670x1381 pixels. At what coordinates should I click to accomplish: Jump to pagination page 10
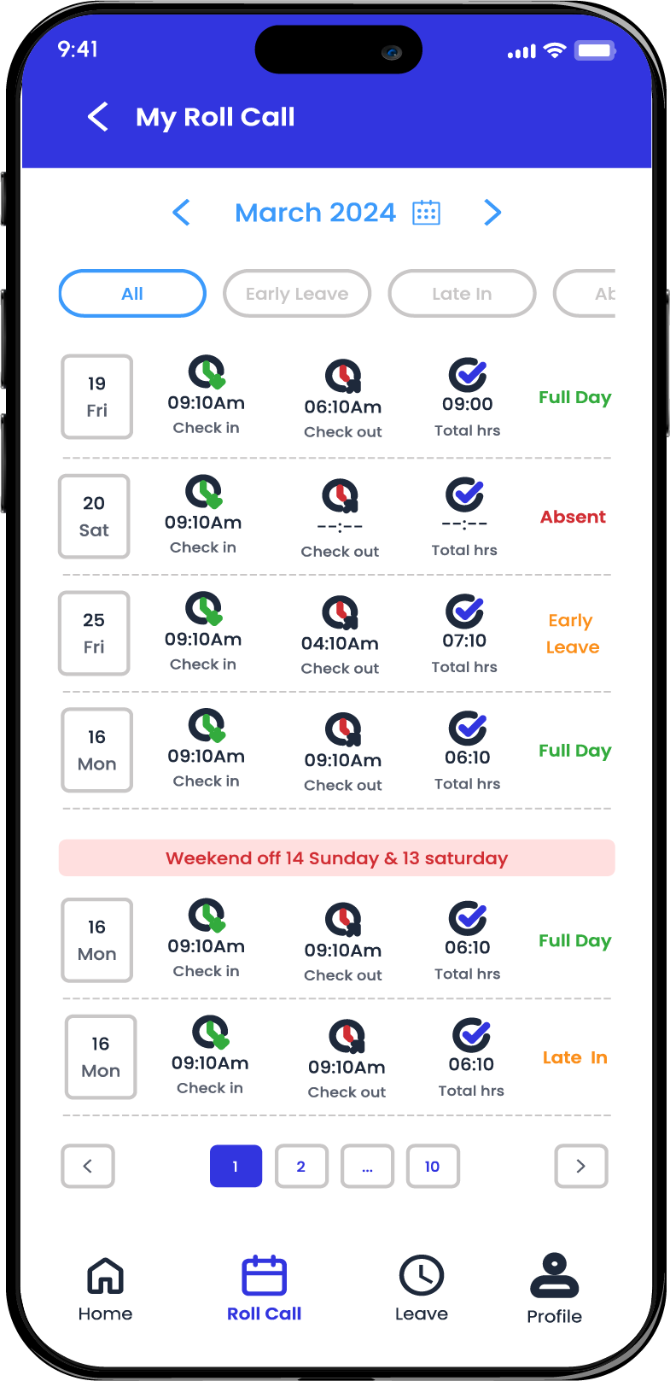433,1166
